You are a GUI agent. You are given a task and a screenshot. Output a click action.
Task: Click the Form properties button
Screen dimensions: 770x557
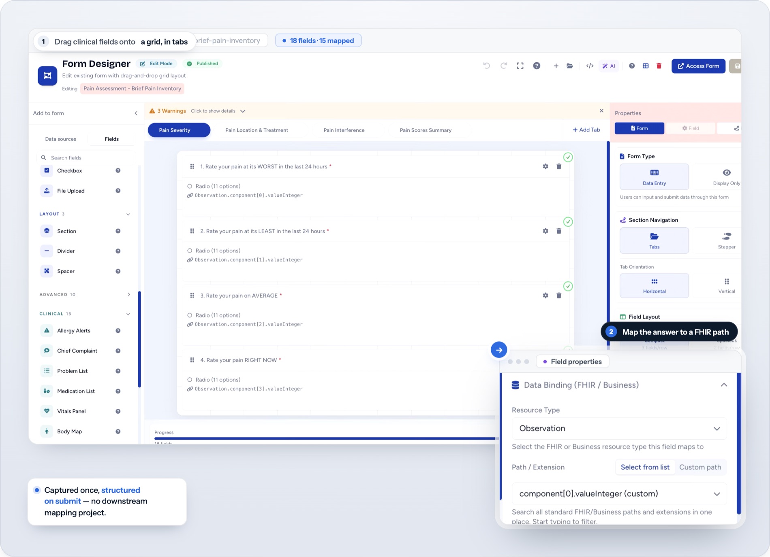(x=639, y=128)
